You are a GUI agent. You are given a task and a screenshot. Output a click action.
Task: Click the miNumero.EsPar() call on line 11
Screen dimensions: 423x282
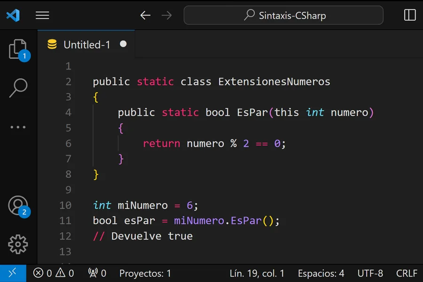224,221
